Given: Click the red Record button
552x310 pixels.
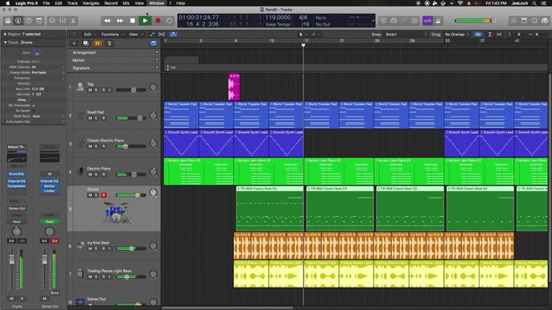Looking at the screenshot, I should (158, 21).
